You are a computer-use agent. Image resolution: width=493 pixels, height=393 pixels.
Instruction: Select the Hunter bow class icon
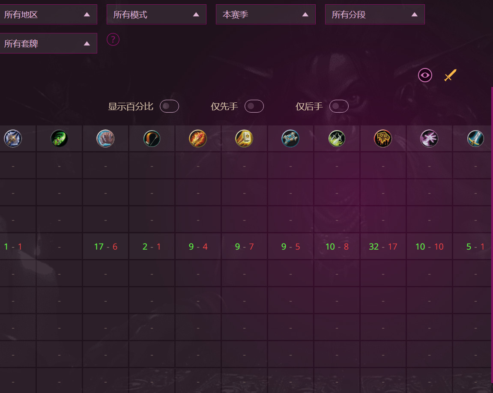152,139
